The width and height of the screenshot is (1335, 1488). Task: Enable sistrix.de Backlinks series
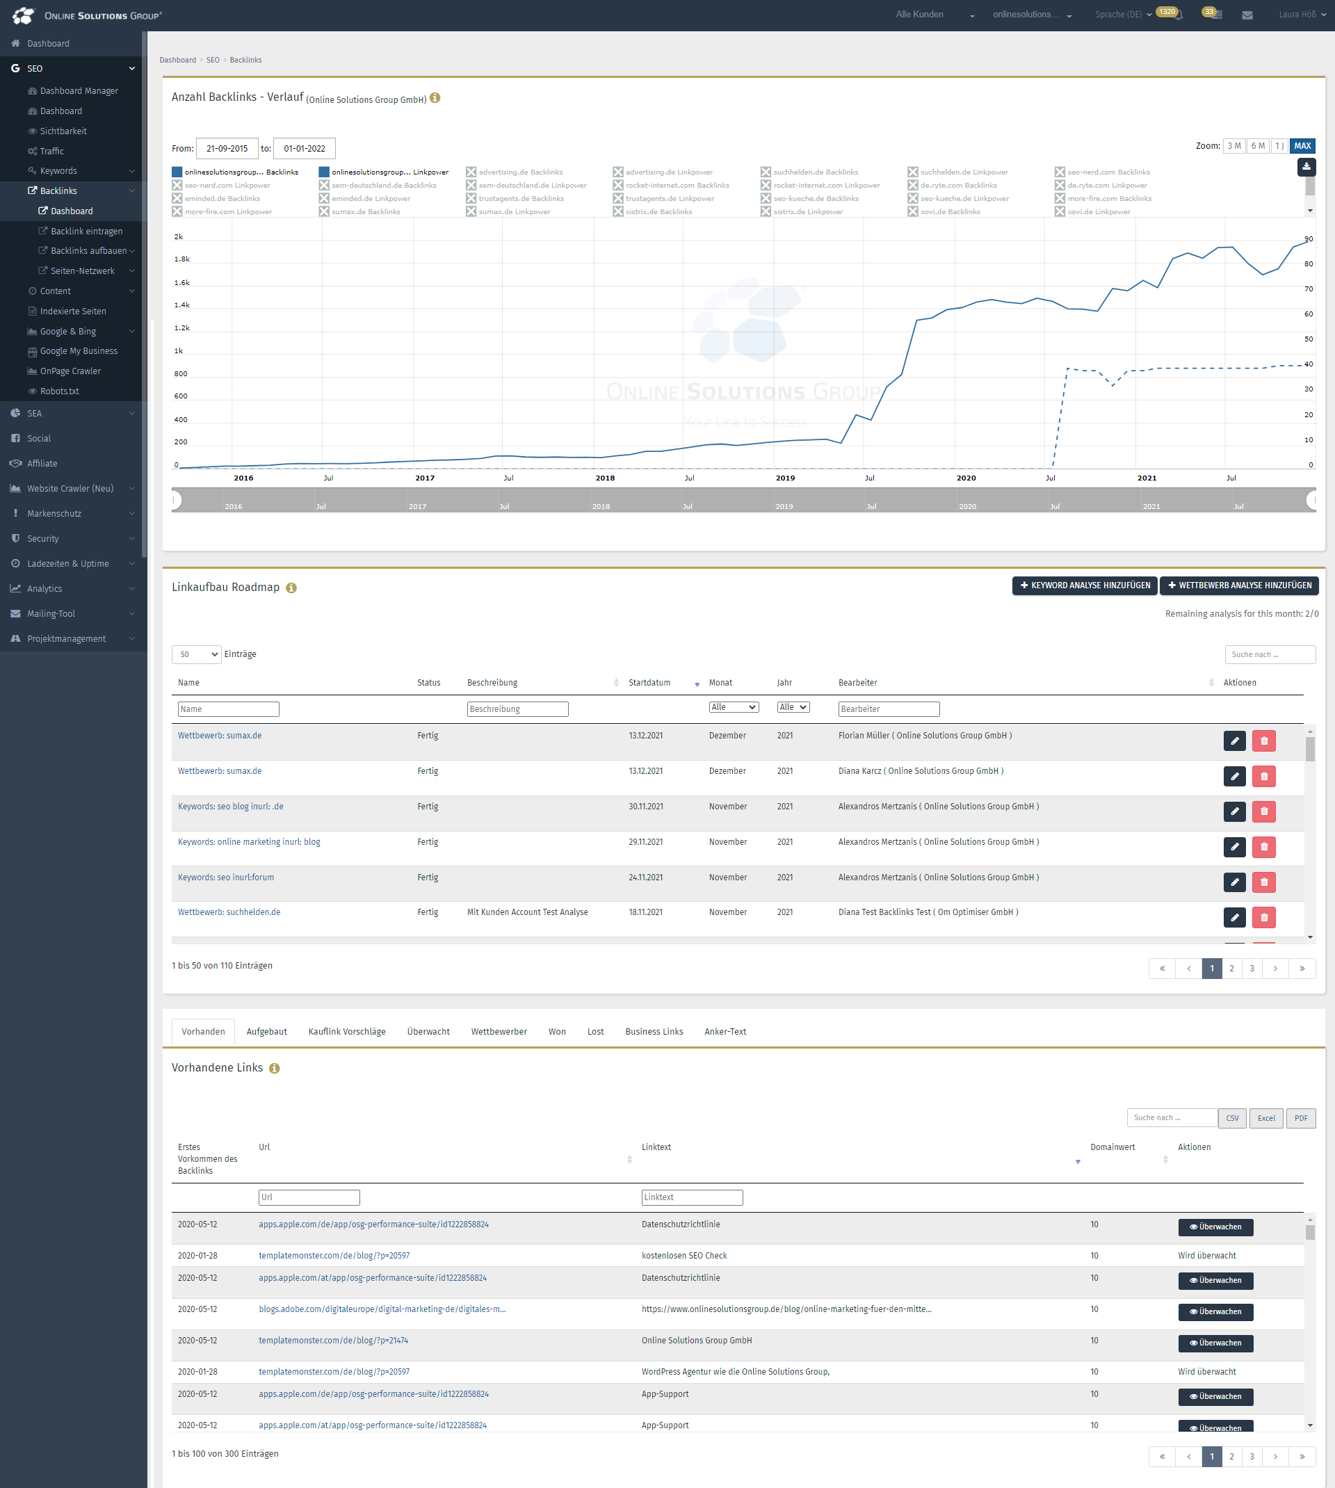pyautogui.click(x=652, y=211)
